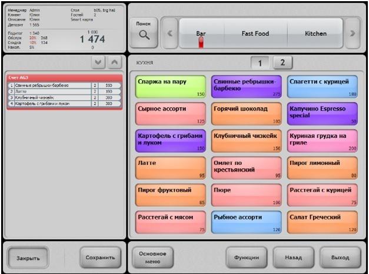Image resolution: width=369 pixels, height=274 pixels.
Task: Choose Картофель с грибами и луком tile
Action: (171, 141)
